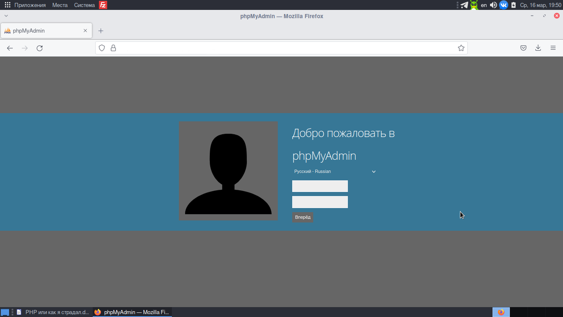Submit login with the Вперёд button
This screenshot has height=317, width=563.
coord(303,217)
